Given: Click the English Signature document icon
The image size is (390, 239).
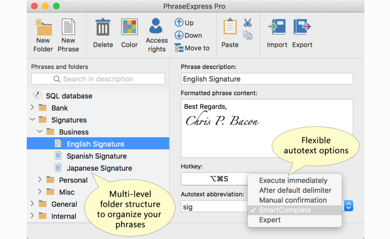Looking at the screenshot, I should [x=58, y=143].
